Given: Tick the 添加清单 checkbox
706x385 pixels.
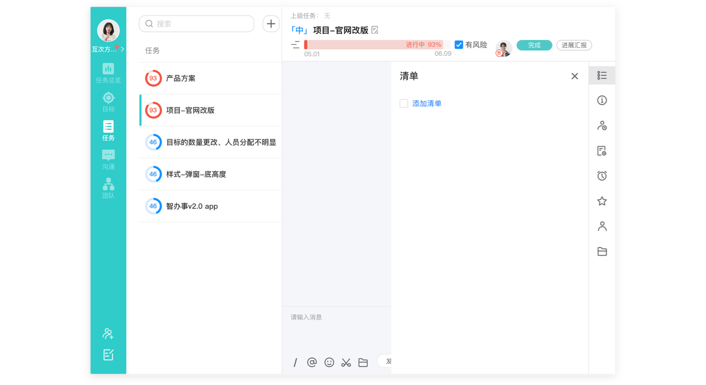Looking at the screenshot, I should pyautogui.click(x=404, y=103).
